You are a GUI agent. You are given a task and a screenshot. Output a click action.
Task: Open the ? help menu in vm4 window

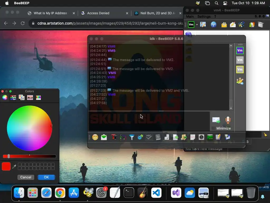coord(215,17)
